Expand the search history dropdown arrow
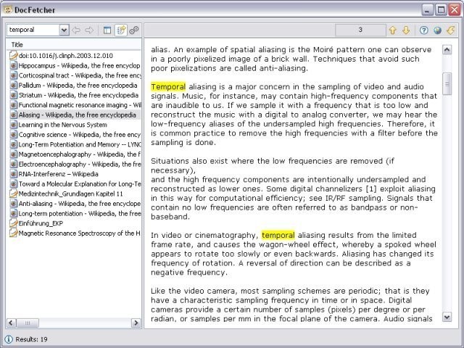The image size is (464, 348). [64, 30]
